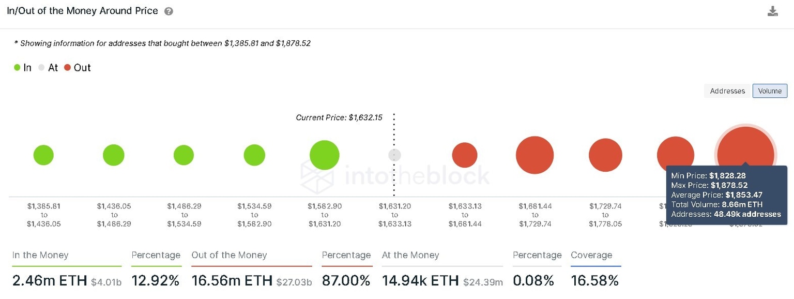The width and height of the screenshot is (794, 299).
Task: Select the gray At legend dot
Action: coord(41,67)
